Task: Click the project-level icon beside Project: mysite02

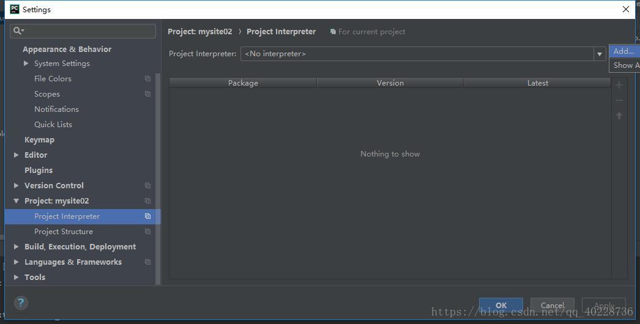Action: 147,201
